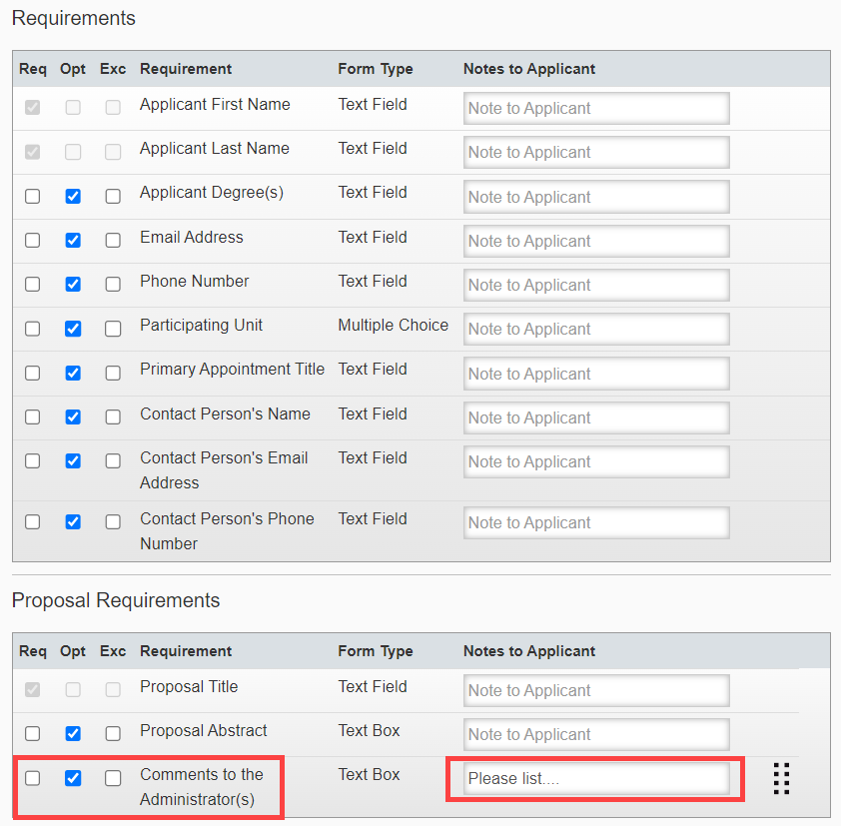Click 'Text Box' form type for Proposal Abstract
841x826 pixels.
[369, 731]
